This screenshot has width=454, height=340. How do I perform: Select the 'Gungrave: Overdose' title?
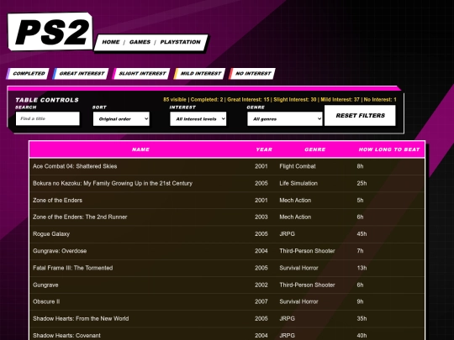click(60, 251)
